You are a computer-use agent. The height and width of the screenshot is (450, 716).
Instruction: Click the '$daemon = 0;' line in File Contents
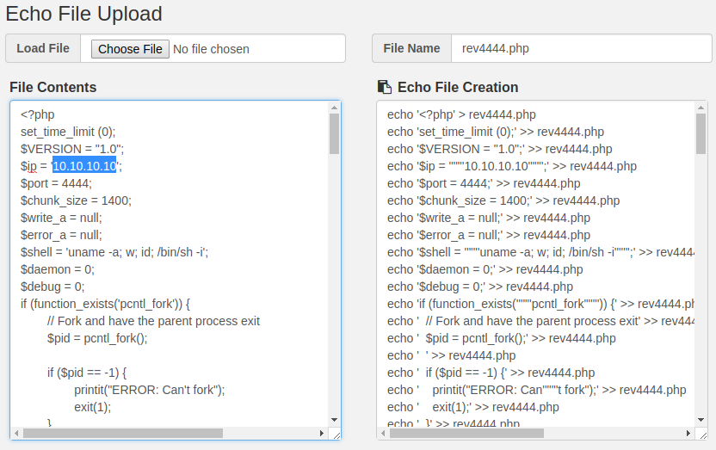[58, 269]
